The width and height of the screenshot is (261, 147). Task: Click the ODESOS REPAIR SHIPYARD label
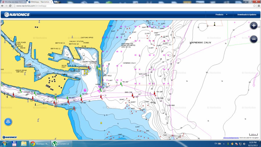coord(21,71)
